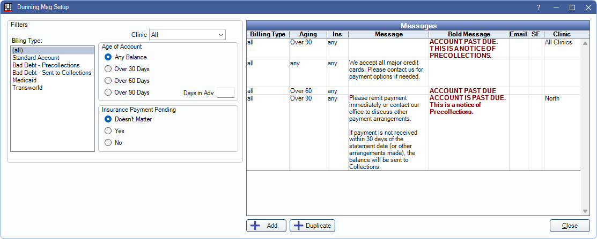Choose Medicaid in Billing Type list

point(25,80)
